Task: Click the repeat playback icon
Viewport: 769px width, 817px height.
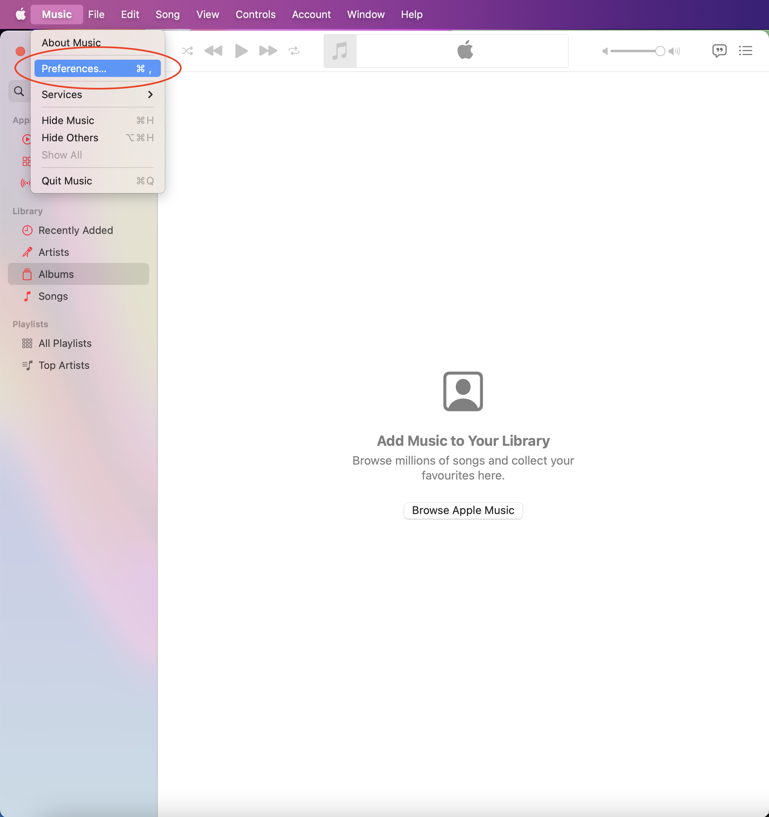Action: (x=295, y=50)
